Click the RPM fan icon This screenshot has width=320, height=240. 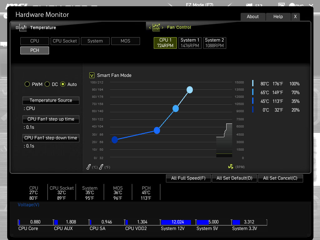(x=231, y=167)
